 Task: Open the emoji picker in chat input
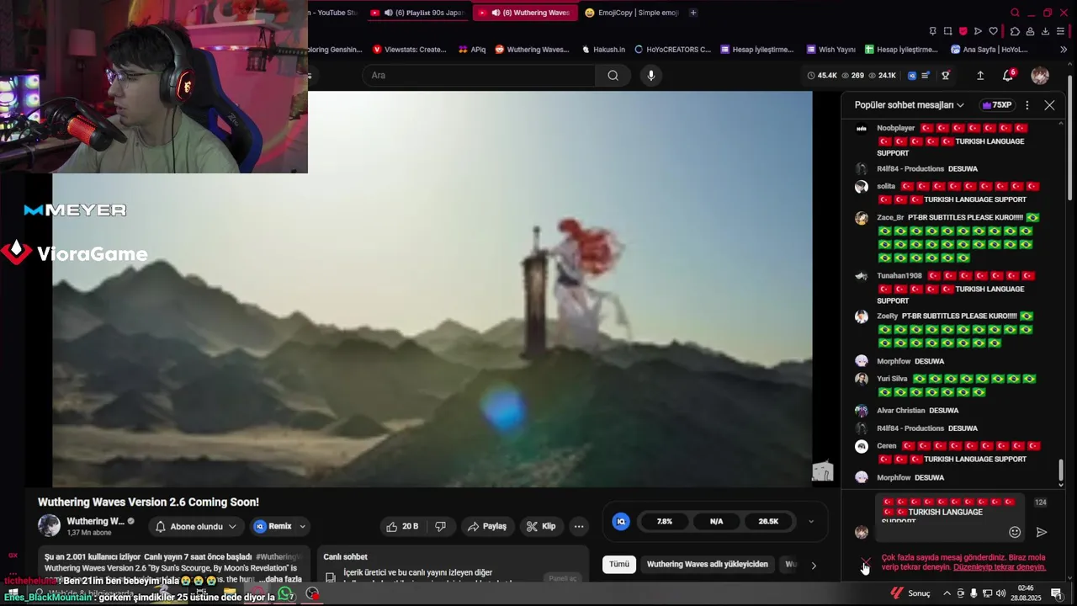point(1015,532)
